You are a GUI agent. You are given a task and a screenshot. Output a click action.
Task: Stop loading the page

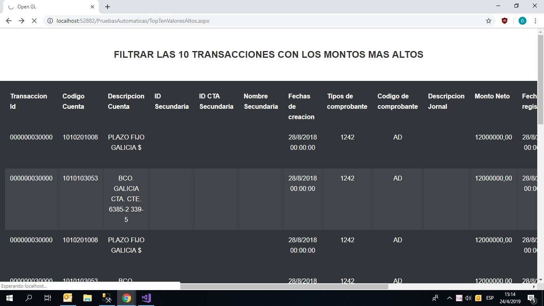34,21
